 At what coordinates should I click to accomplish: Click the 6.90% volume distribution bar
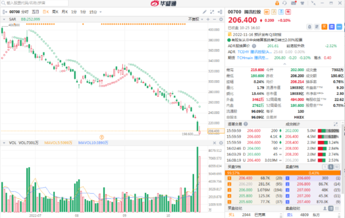tap(328, 131)
